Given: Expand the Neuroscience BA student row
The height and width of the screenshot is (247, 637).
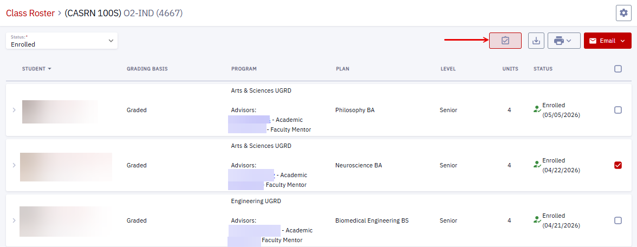Looking at the screenshot, I should click(14, 165).
